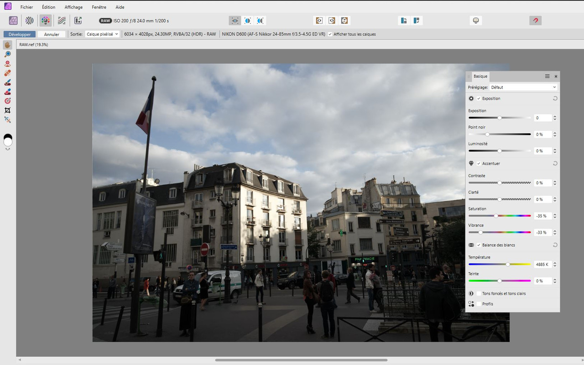Select the RAW.nef document tab
The width and height of the screenshot is (584, 365).
33,45
